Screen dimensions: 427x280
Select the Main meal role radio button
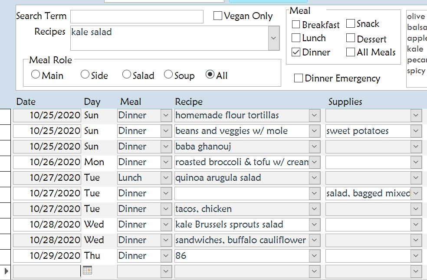point(36,75)
